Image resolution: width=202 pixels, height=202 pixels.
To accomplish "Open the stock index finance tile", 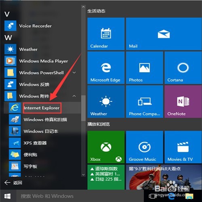I will click(x=106, y=177).
